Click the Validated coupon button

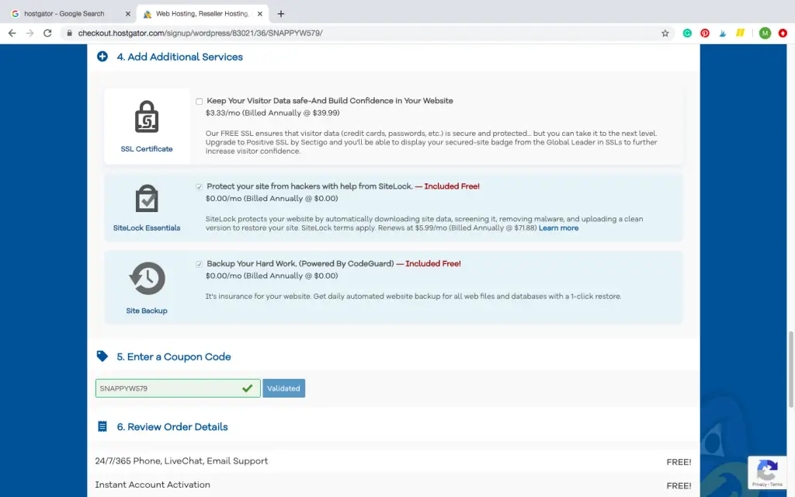[x=283, y=388]
